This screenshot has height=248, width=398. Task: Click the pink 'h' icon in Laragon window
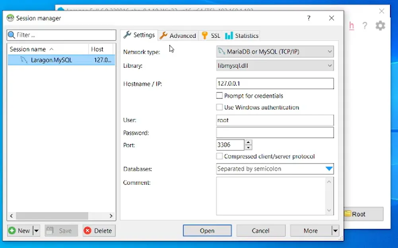(x=351, y=25)
